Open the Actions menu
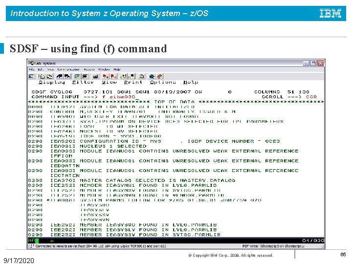 [x=89, y=69]
